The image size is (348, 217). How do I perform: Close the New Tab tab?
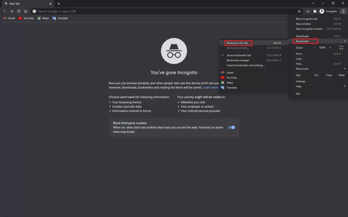[50, 3]
